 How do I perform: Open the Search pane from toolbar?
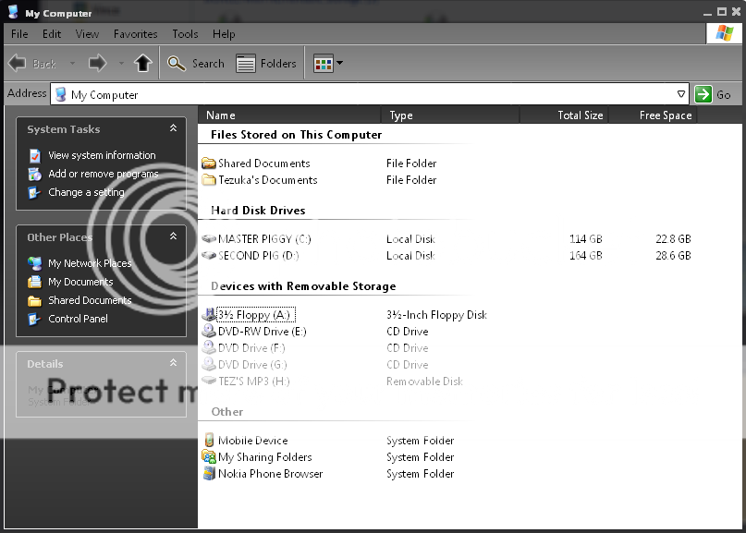(196, 64)
